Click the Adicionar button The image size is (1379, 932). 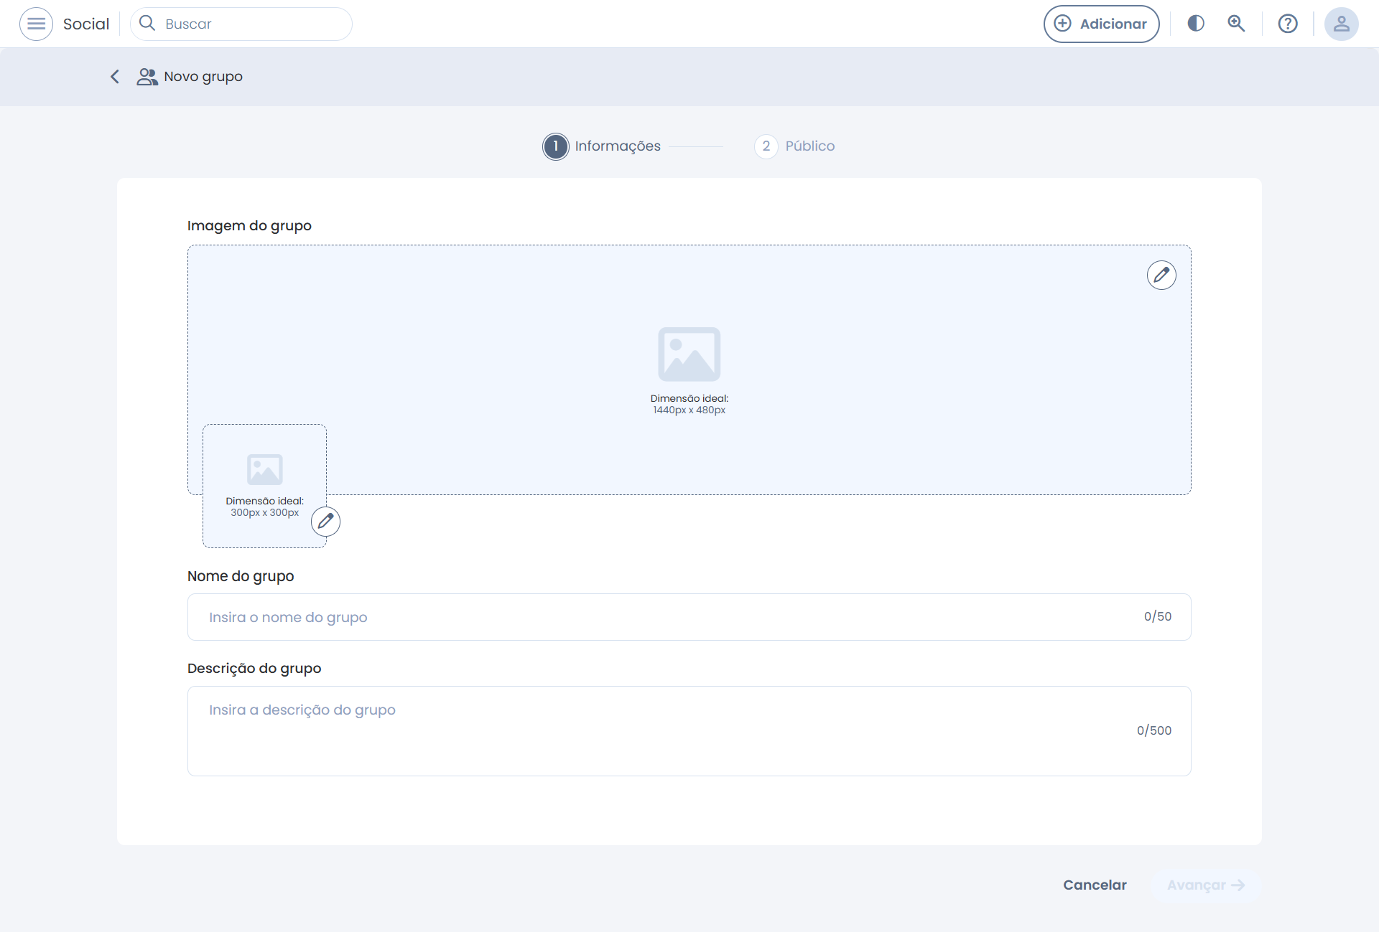pos(1101,24)
